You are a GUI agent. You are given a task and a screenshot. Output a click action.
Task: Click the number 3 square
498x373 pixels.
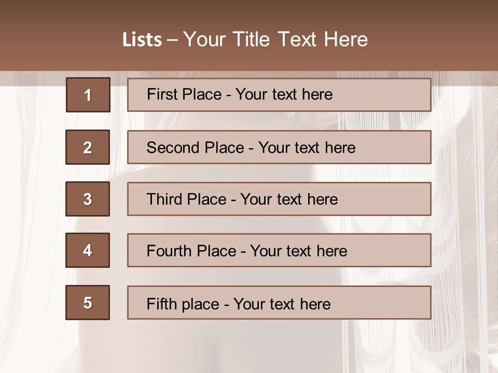[x=88, y=199]
